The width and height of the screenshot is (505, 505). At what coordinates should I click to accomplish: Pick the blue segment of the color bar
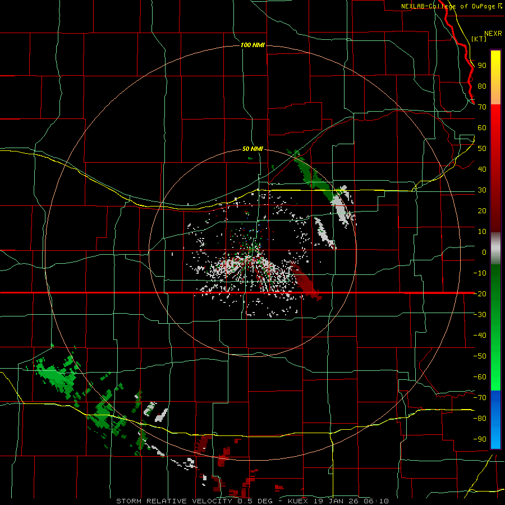[x=495, y=419]
